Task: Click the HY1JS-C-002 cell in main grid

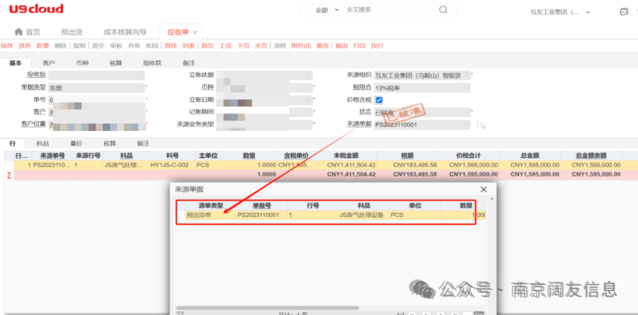Action: pyautogui.click(x=172, y=165)
